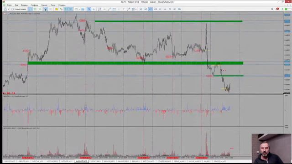Switch to the USDCAD,M15 chart tab
The image size is (292, 164).
pyautogui.click(x=52, y=161)
